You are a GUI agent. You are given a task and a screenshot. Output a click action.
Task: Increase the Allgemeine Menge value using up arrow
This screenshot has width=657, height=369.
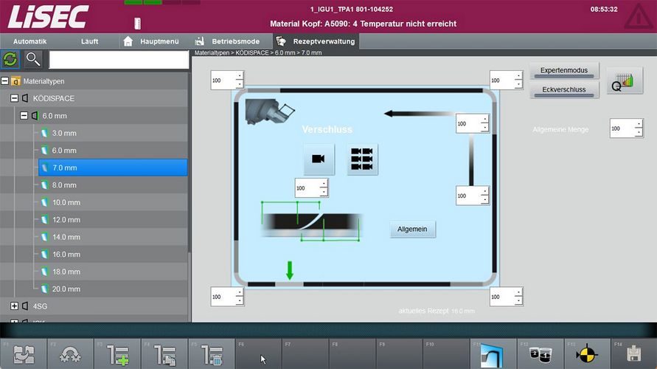pyautogui.click(x=638, y=124)
